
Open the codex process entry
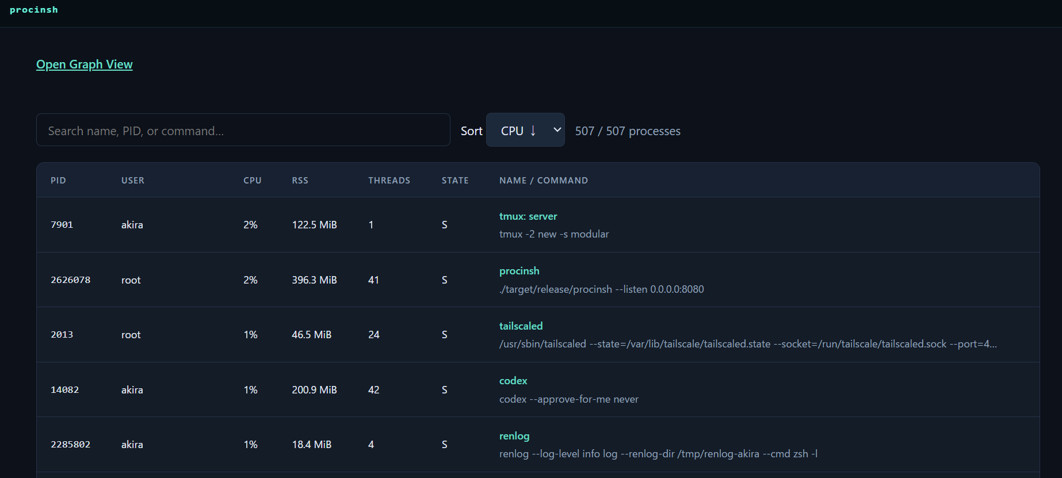pyautogui.click(x=513, y=381)
